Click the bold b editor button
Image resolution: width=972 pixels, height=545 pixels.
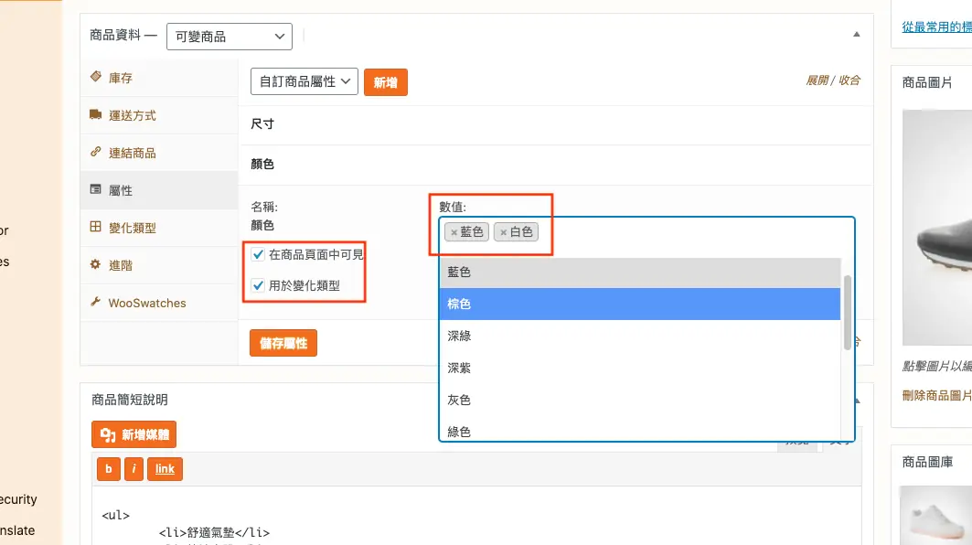[x=109, y=469]
